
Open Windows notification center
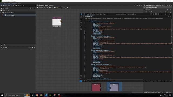coord(170,95)
